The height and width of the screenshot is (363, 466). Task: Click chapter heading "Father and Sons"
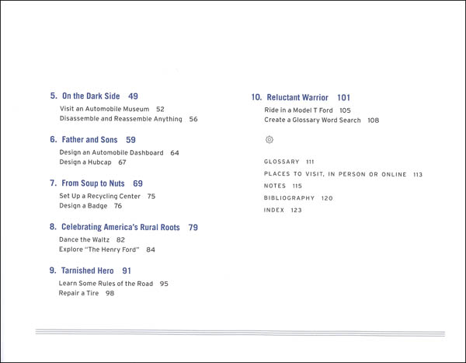point(89,140)
